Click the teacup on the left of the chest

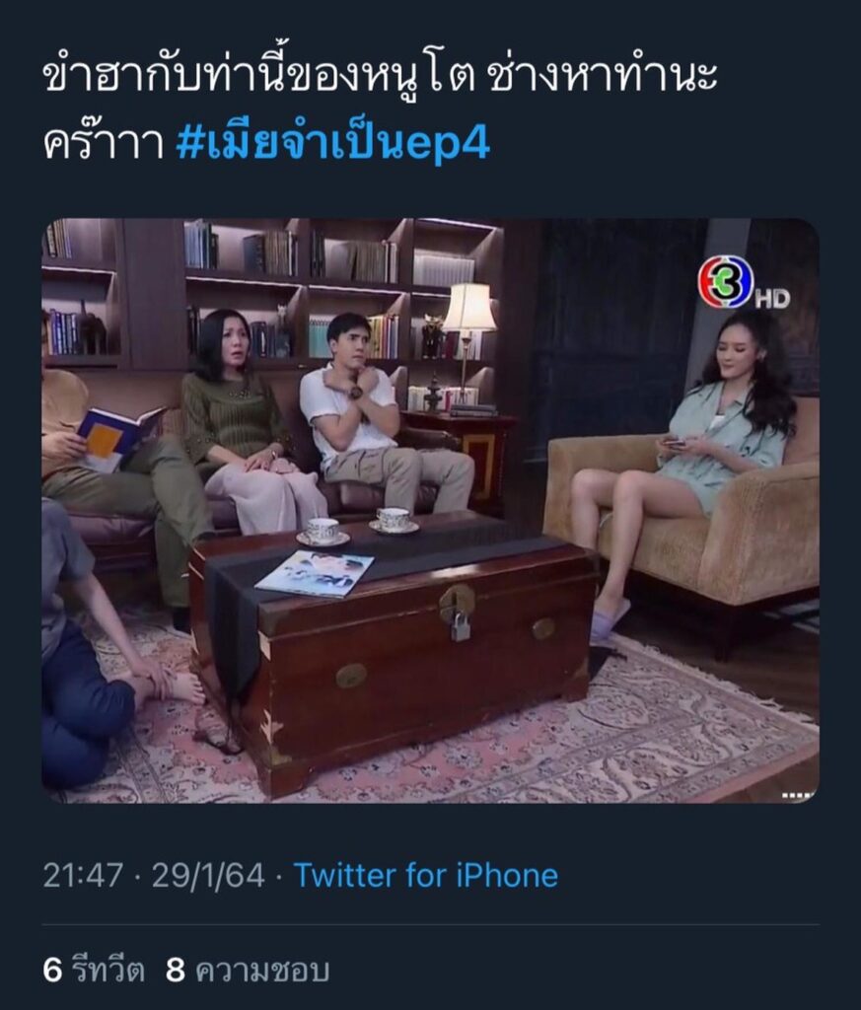[x=323, y=532]
